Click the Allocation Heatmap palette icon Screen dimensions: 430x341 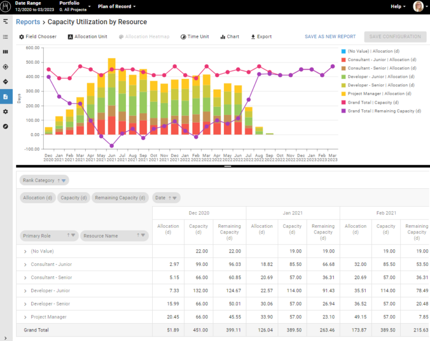pyautogui.click(x=121, y=37)
